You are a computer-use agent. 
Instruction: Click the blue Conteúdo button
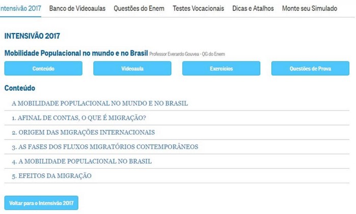[43, 68]
